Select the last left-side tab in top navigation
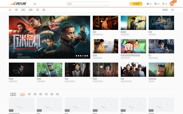The width and height of the screenshot is (183, 114). 44,10
